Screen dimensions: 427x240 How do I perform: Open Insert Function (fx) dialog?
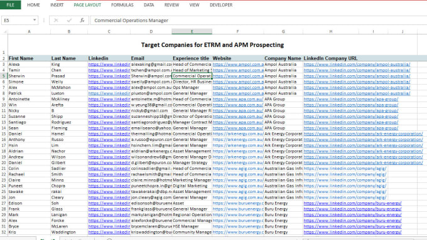(82, 21)
